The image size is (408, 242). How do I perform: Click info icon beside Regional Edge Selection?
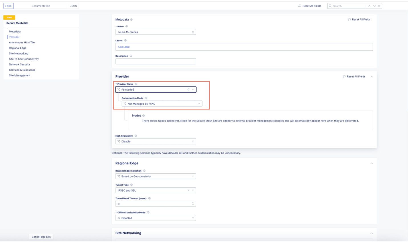(144, 171)
